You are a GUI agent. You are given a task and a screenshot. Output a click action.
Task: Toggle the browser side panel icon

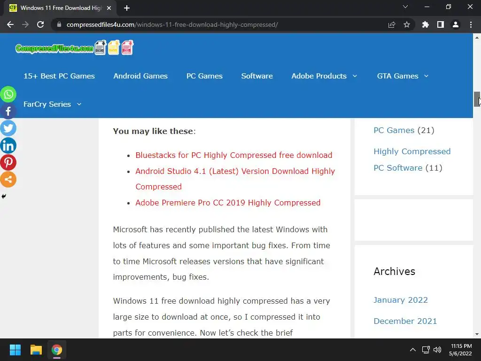[x=441, y=24]
